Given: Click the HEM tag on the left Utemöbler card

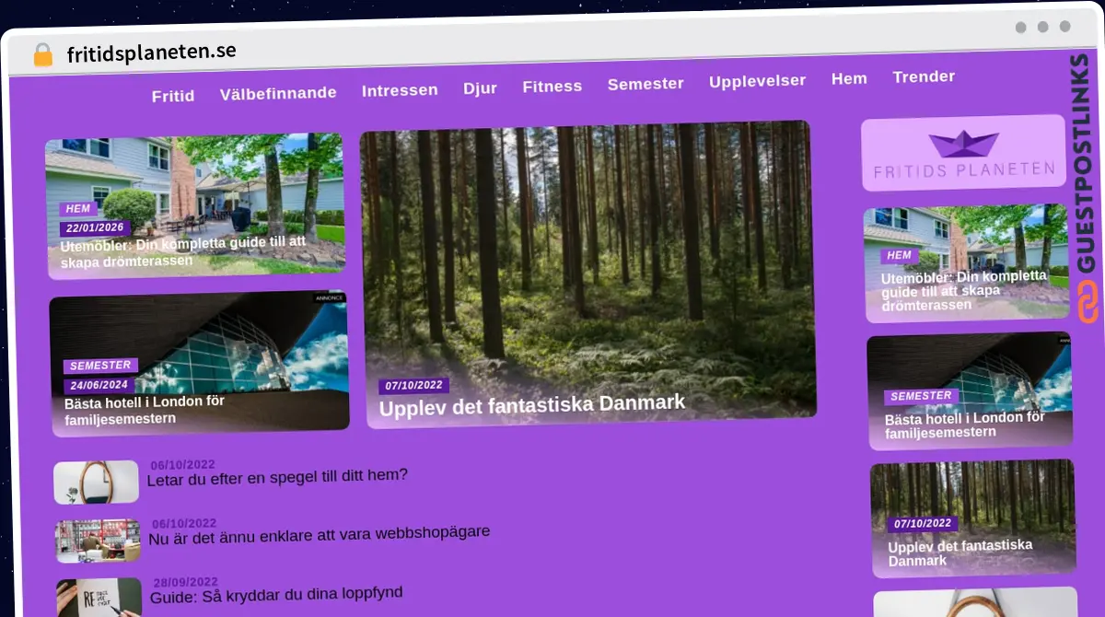Looking at the screenshot, I should pos(78,209).
